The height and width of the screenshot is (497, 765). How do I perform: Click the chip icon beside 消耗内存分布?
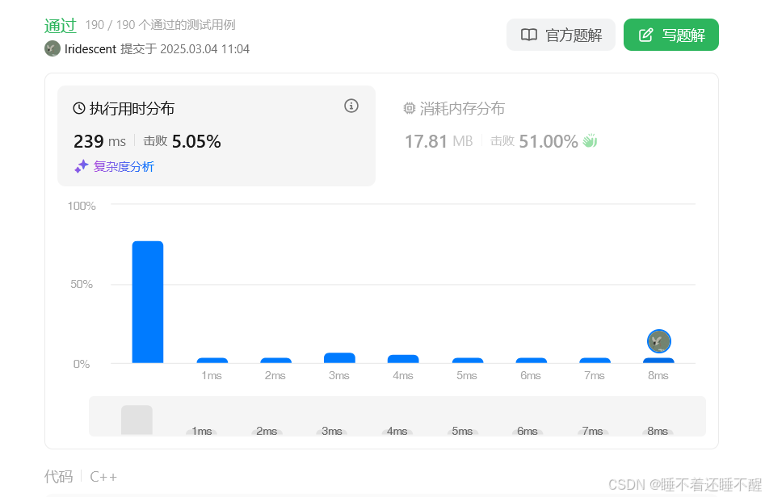[410, 108]
